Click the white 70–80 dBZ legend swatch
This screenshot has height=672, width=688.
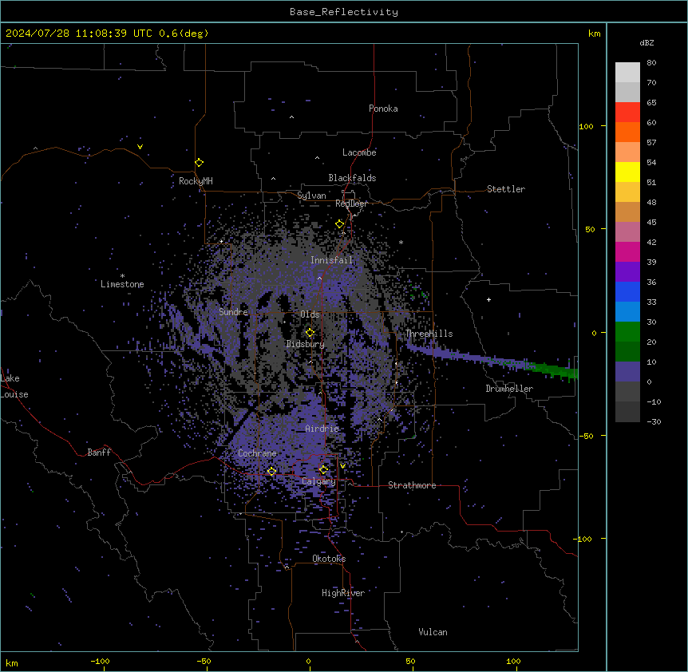tap(627, 73)
